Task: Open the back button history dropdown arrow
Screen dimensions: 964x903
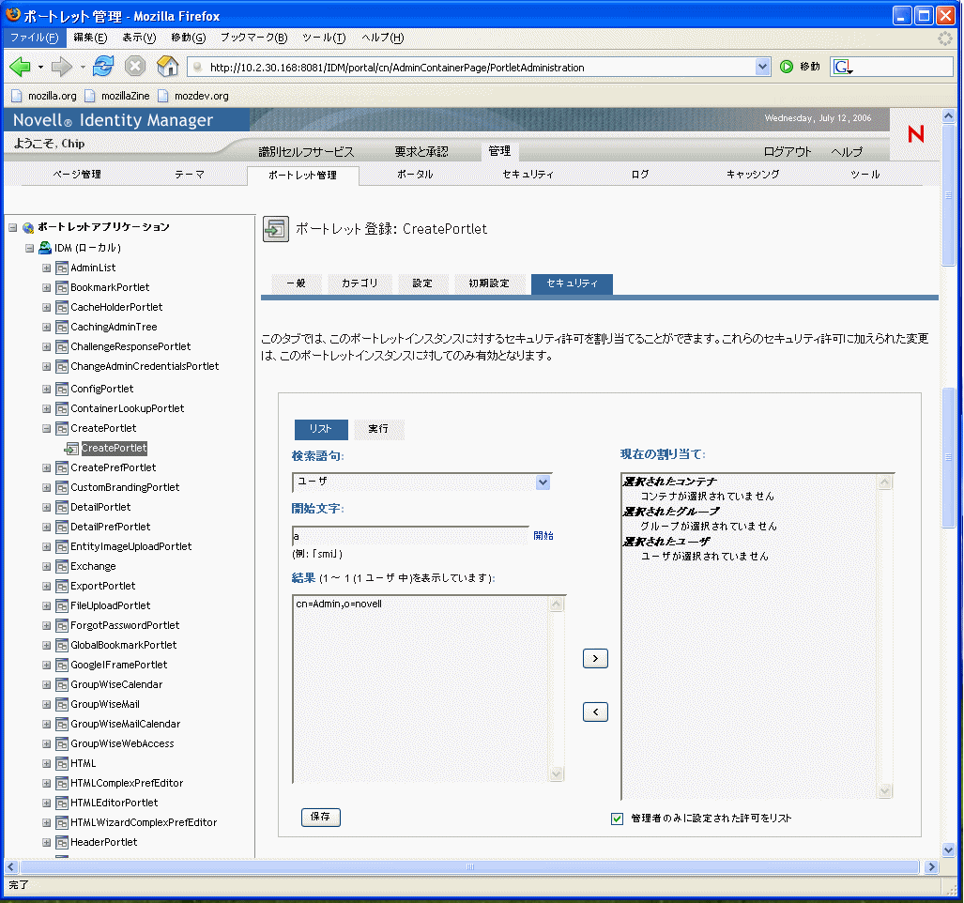Action: 40,67
